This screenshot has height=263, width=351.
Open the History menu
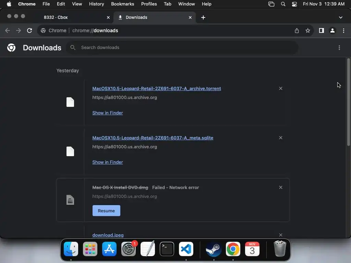[96, 4]
